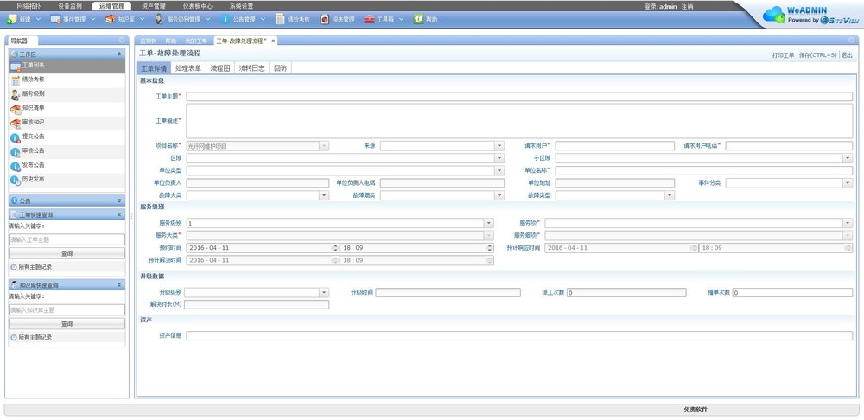Switch to the 流程图 tab
The image size is (864, 420).
coord(220,67)
